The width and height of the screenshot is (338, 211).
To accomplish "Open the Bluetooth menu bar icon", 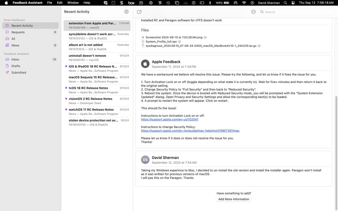I will click(x=210, y=3).
